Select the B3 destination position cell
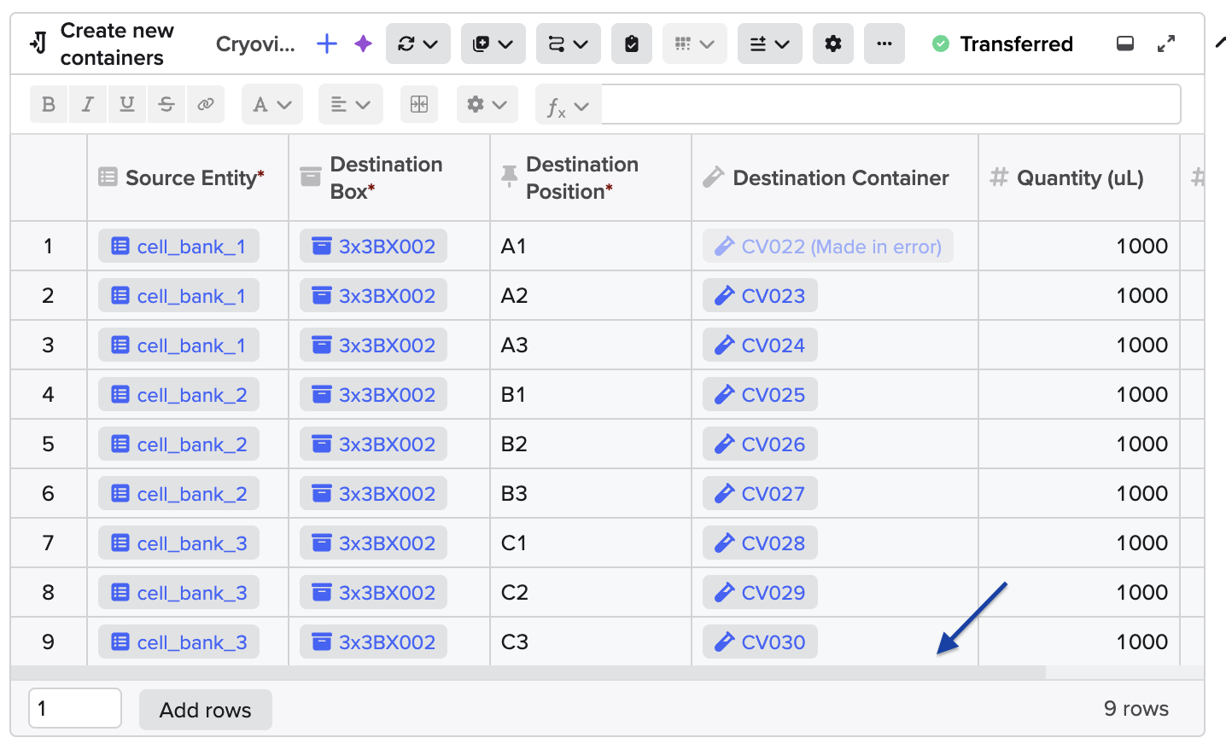The image size is (1226, 749). point(591,494)
